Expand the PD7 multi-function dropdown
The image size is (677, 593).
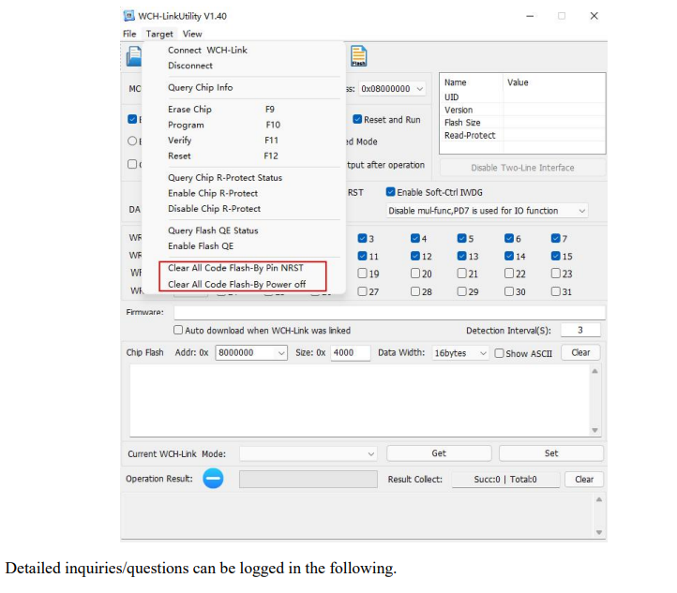pos(487,211)
